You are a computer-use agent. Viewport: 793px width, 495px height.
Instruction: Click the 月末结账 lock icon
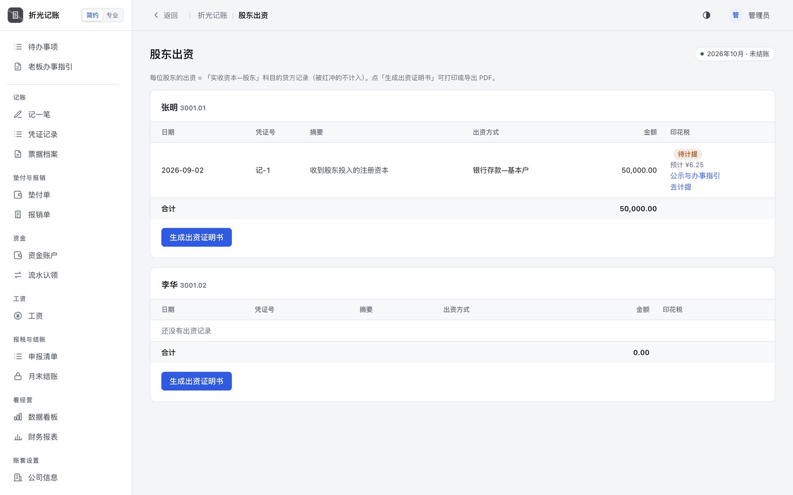click(18, 376)
